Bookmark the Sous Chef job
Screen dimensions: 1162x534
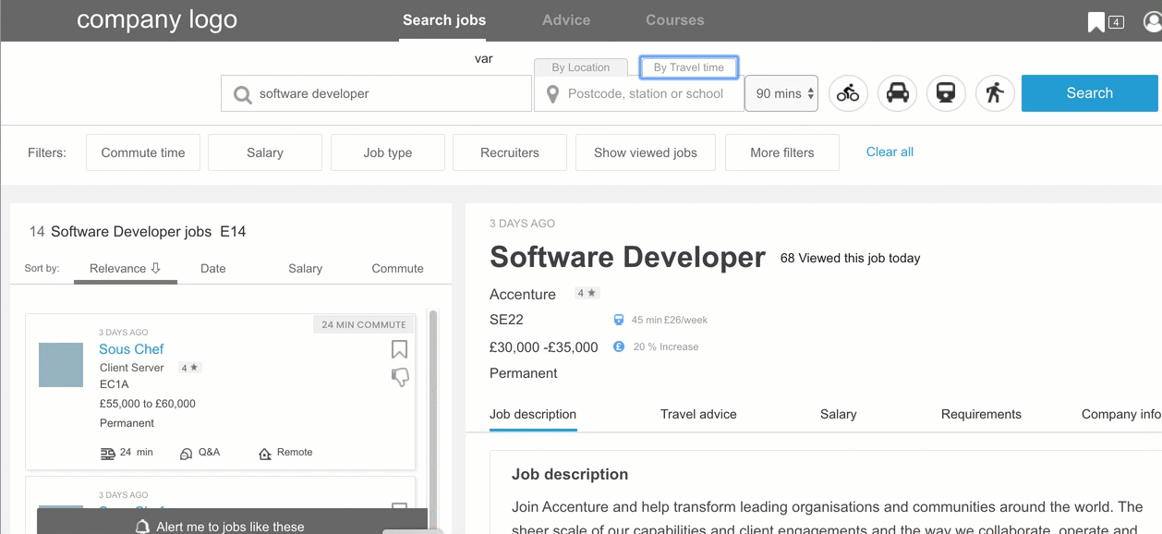click(x=400, y=349)
